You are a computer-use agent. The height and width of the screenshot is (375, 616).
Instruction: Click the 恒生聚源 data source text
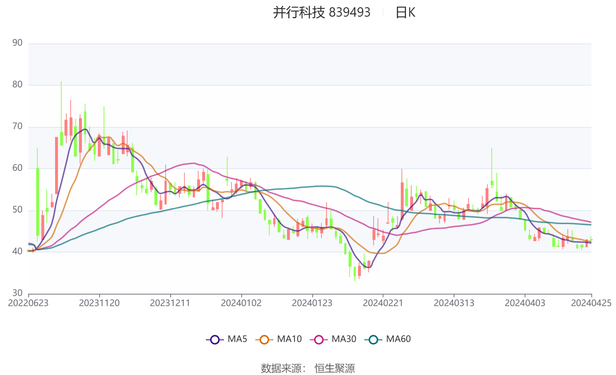tap(334, 368)
